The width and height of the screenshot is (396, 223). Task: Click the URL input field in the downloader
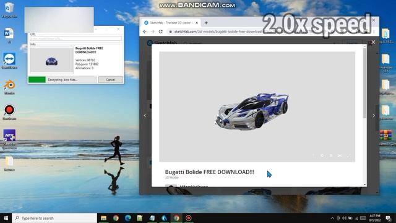pos(75,38)
